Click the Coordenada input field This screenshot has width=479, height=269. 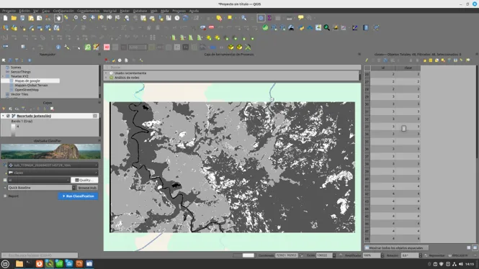tap(286, 255)
